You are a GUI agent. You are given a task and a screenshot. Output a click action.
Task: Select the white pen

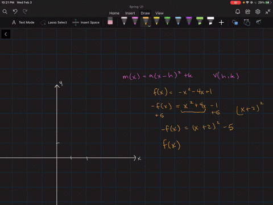pos(124,21)
